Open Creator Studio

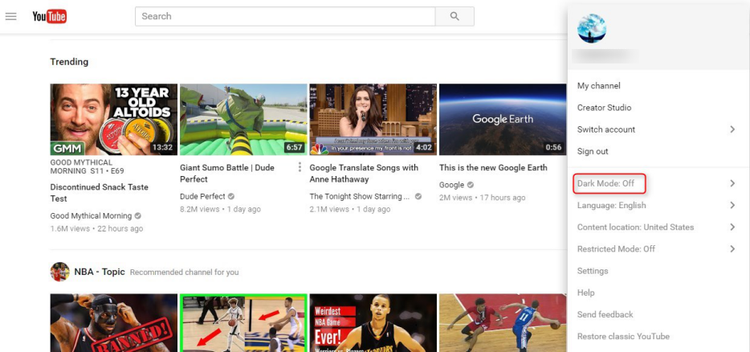[x=604, y=107]
